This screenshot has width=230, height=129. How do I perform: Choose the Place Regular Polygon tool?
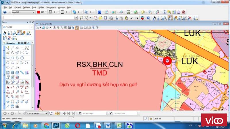[x=22, y=58]
